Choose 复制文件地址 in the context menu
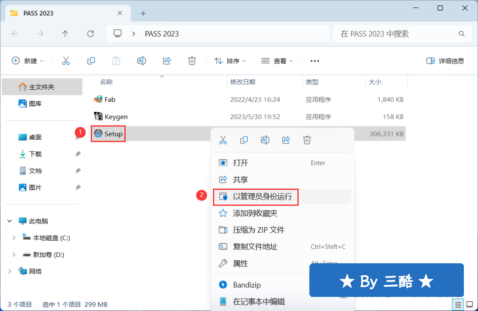This screenshot has width=478, height=311. tap(282, 247)
